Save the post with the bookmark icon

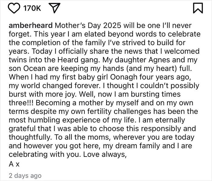point(198,8)
